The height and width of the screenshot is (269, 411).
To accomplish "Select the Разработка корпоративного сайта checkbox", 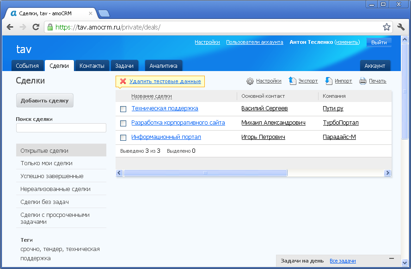I will coord(123,123).
